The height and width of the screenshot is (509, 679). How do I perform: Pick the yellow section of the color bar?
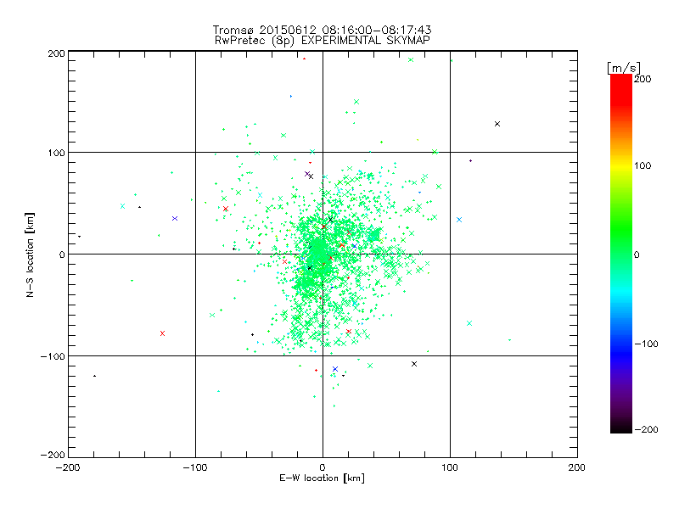click(x=621, y=166)
